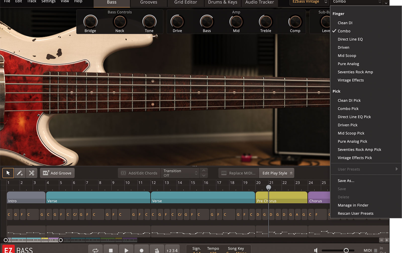This screenshot has height=253, width=402.
Task: Open the MIDI settings menu icon
Action: (x=376, y=250)
